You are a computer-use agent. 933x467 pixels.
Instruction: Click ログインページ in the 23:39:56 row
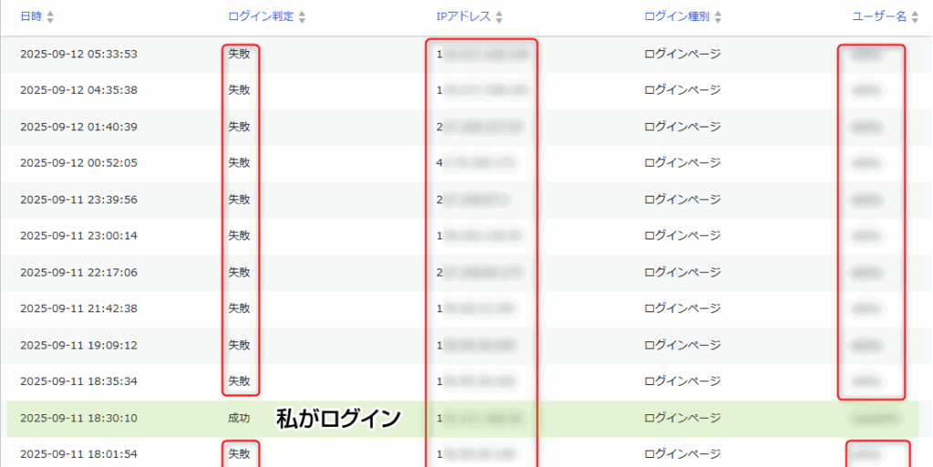click(682, 199)
